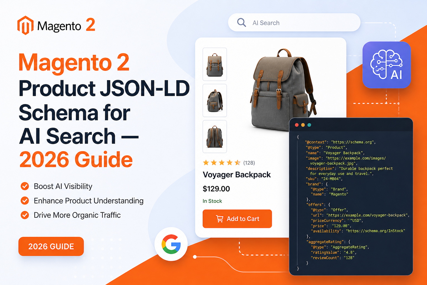
Task: Select the side-view backpack thumbnail
Action: tap(215, 100)
